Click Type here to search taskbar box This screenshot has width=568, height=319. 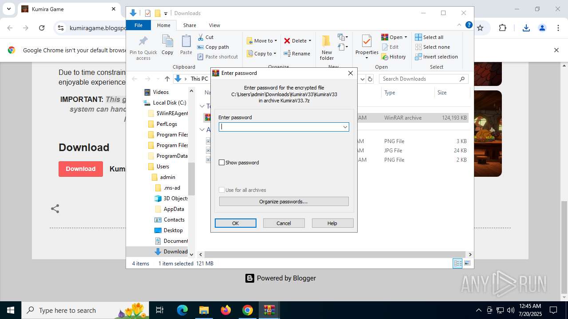click(x=86, y=310)
